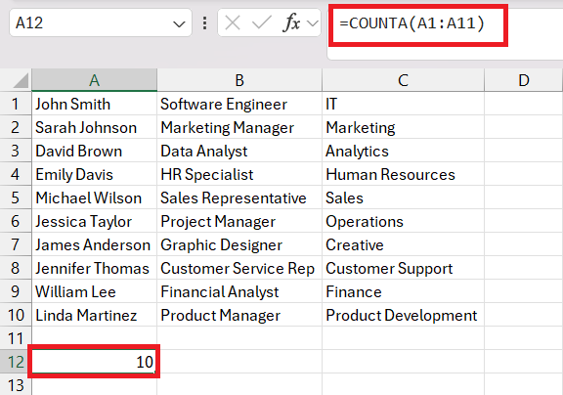Select the Customer Service Rep cell
Image resolution: width=563 pixels, height=395 pixels.
click(x=239, y=268)
